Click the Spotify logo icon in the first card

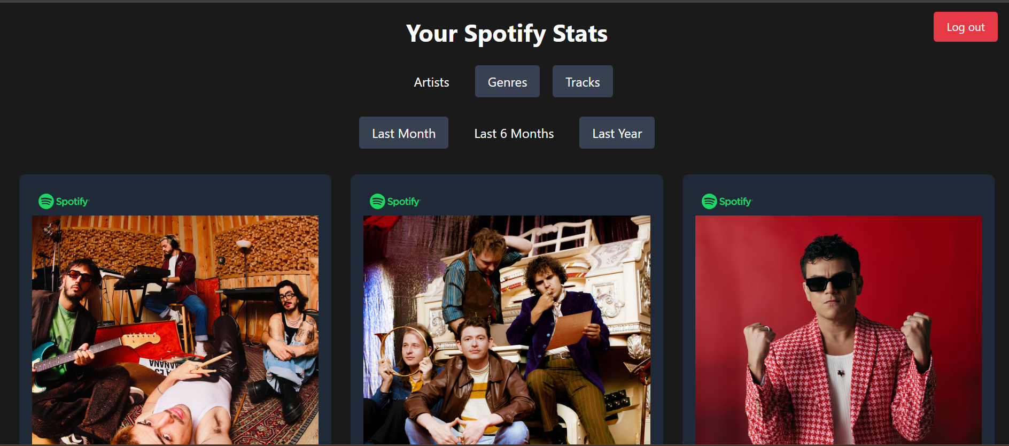click(46, 202)
